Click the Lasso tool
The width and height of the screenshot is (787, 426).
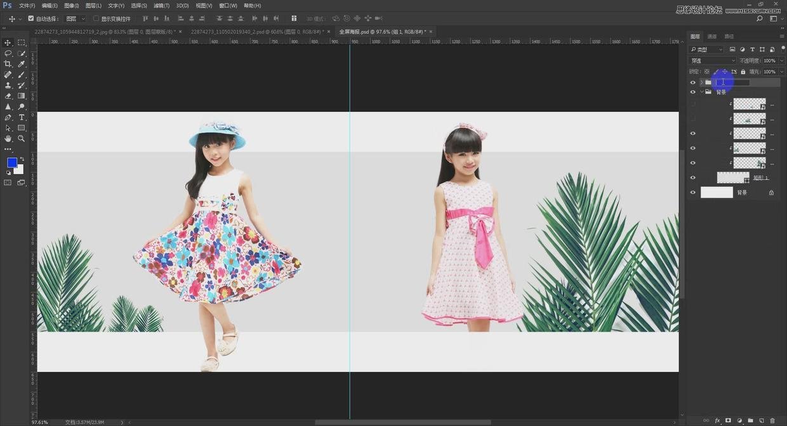click(8, 53)
